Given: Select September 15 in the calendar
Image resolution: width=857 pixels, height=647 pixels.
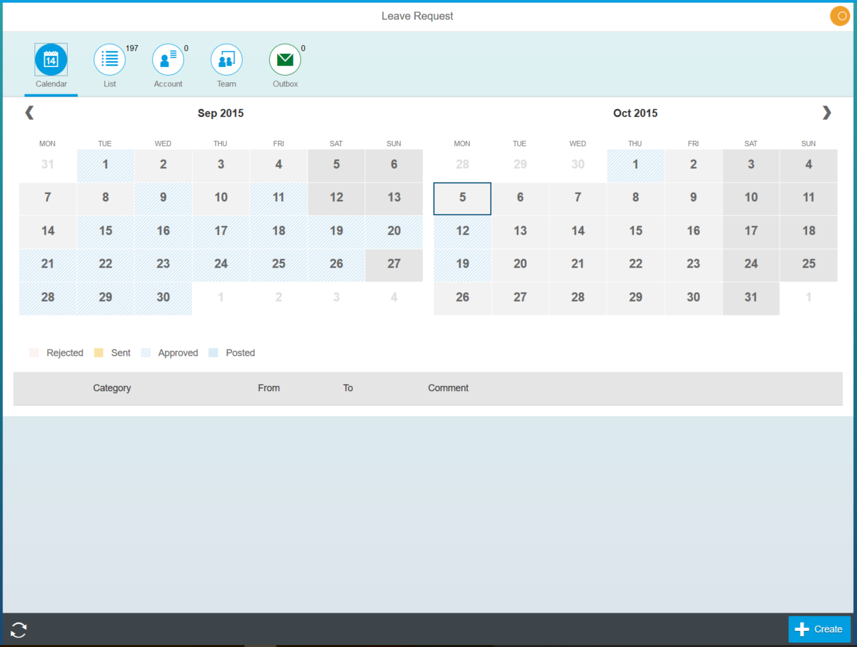Looking at the screenshot, I should 106,231.
